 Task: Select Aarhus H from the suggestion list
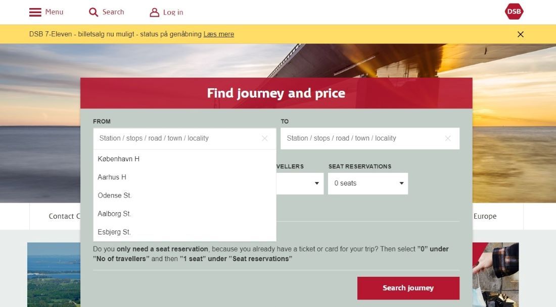pyautogui.click(x=112, y=177)
